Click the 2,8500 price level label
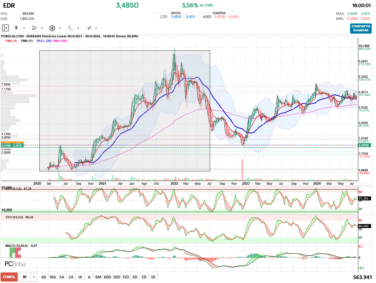This screenshot has width=376, height=283. (6, 153)
